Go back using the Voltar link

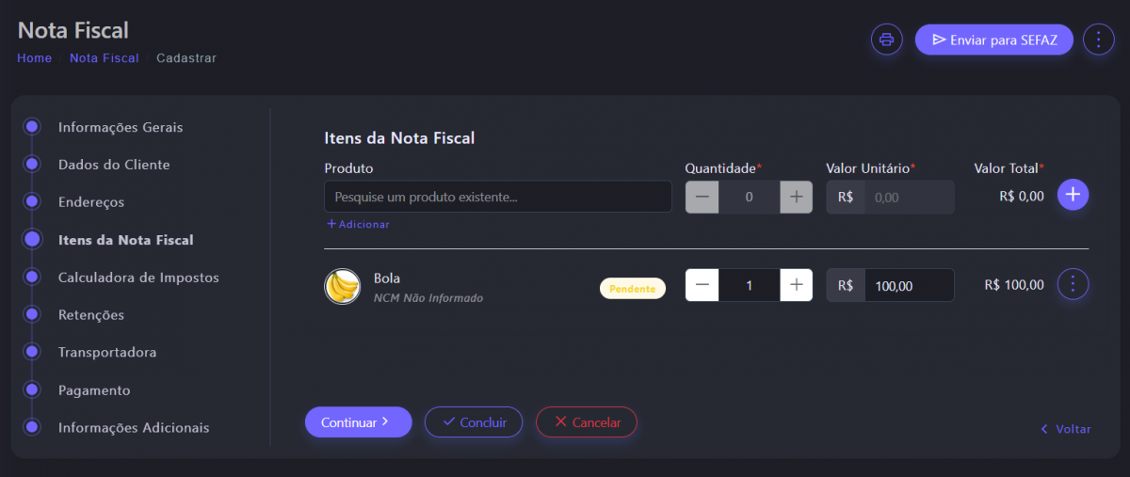pos(1065,429)
